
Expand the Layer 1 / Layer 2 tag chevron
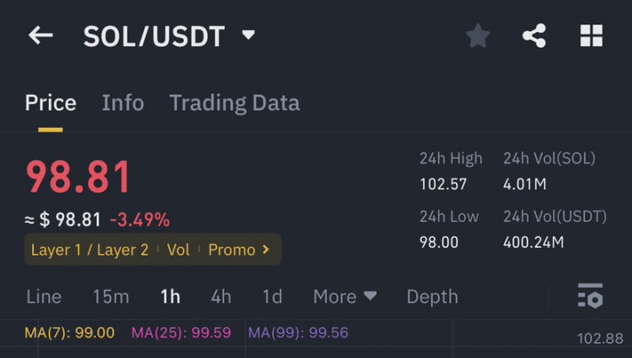point(265,250)
